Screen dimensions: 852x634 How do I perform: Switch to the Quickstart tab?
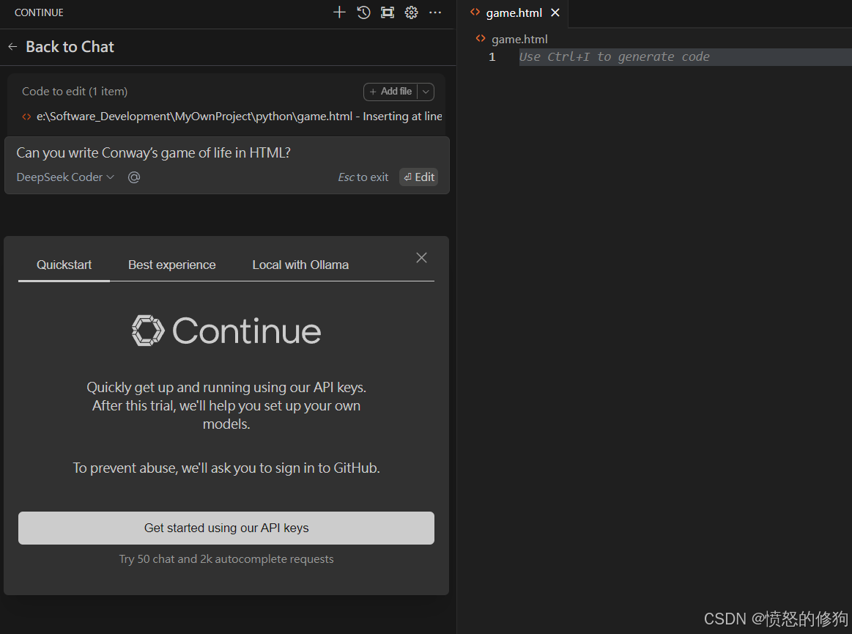click(x=64, y=265)
